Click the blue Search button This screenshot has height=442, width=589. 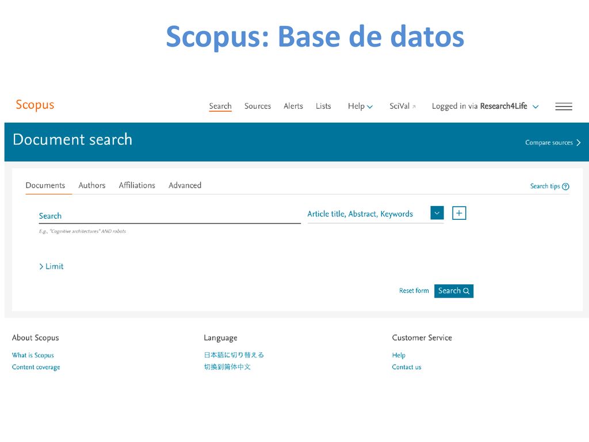tap(453, 291)
